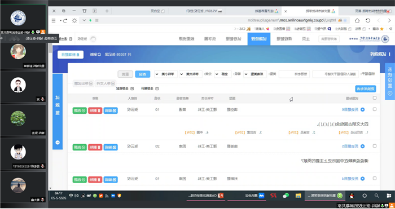Open a new browser tab with the plus icon
Viewport: 395px width, 209px height.
click(x=107, y=11)
